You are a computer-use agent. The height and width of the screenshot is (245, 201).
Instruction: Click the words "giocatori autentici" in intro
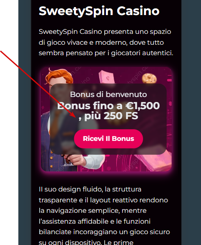(x=142, y=53)
